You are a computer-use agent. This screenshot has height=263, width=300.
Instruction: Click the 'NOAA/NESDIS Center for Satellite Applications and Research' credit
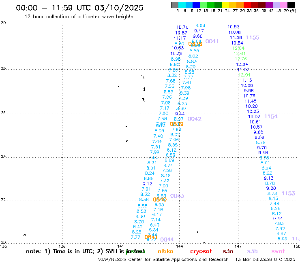pos(163,259)
